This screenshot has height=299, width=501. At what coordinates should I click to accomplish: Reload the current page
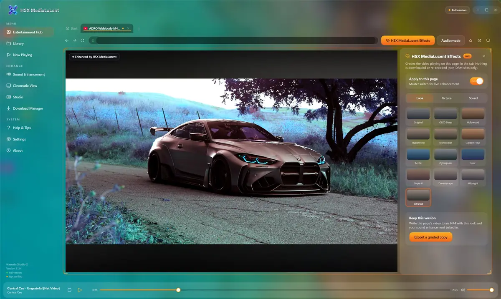(x=83, y=40)
